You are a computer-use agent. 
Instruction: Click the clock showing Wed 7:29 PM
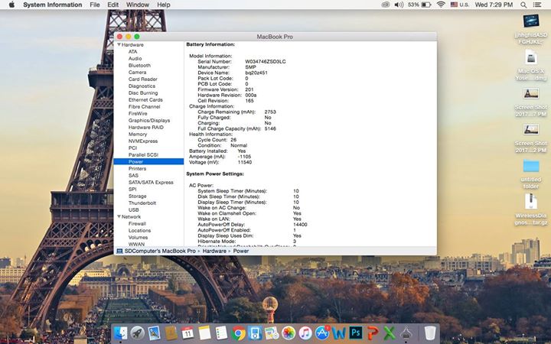[494, 5]
